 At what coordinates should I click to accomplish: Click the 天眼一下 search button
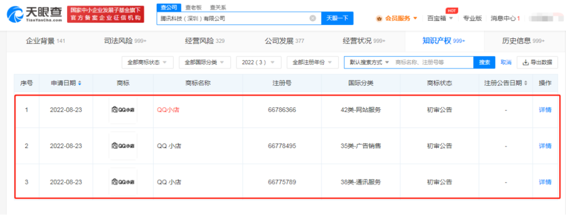tap(337, 18)
